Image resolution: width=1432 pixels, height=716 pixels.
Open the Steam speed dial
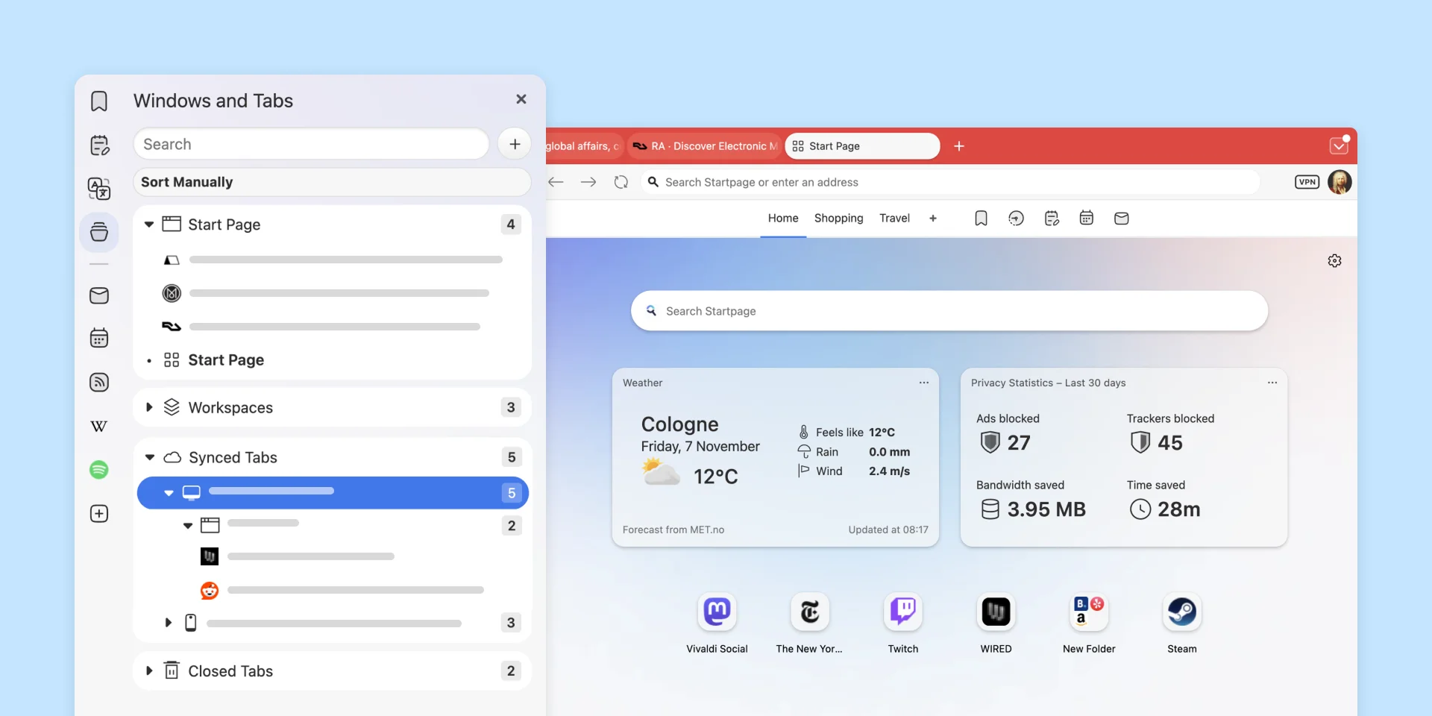click(1181, 613)
